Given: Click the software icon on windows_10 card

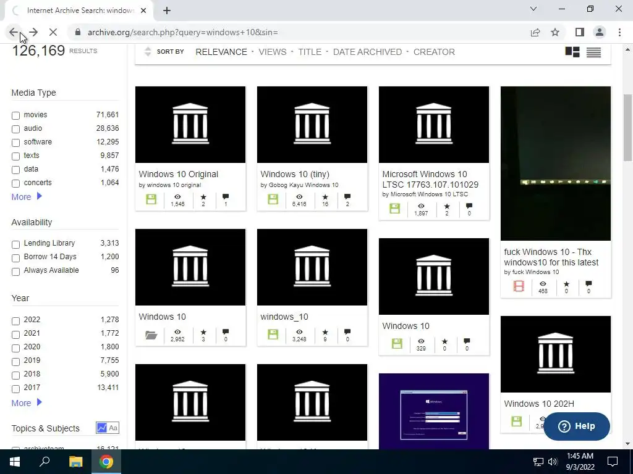Looking at the screenshot, I should click(x=273, y=334).
